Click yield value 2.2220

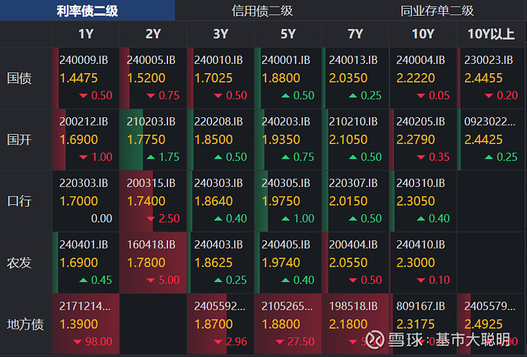point(416,78)
